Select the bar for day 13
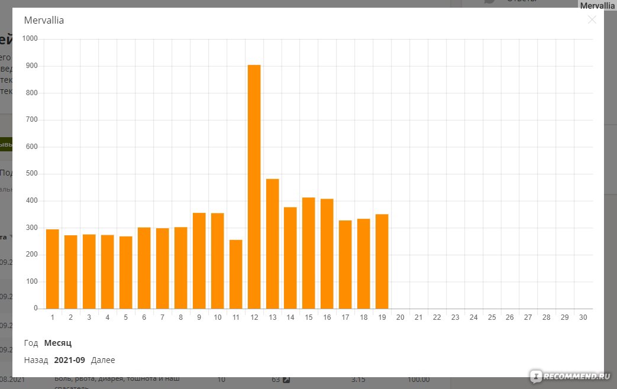This screenshot has width=617, height=389. (x=272, y=244)
